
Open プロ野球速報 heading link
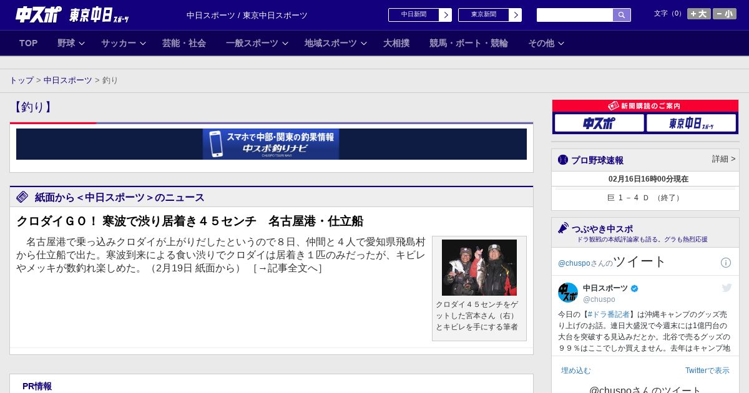(x=597, y=160)
